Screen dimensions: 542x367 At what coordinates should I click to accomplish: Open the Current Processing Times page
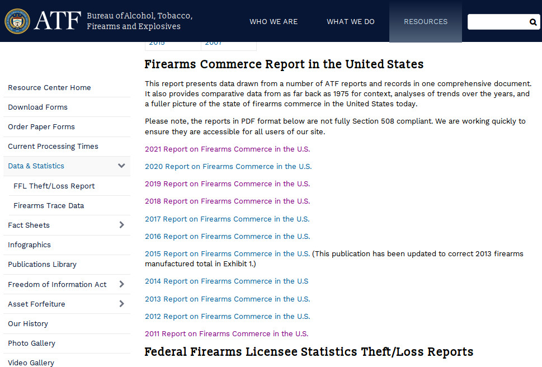coord(53,146)
